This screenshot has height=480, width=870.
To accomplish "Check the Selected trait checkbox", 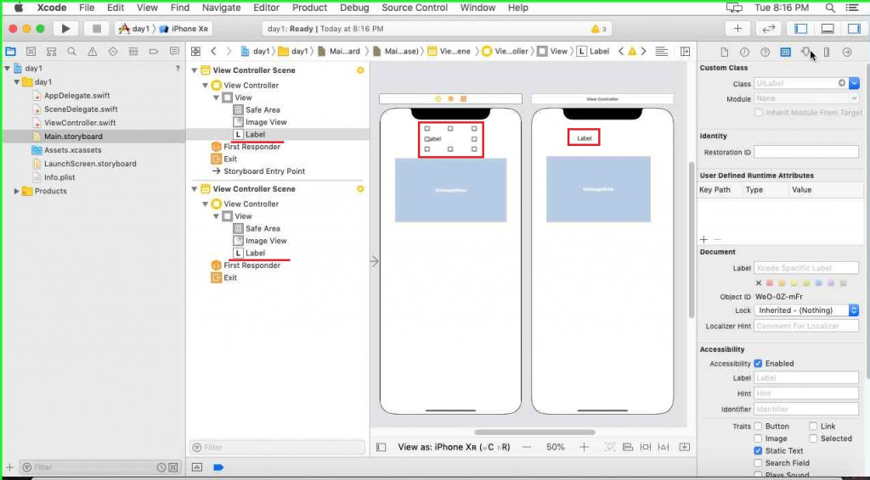I will [x=813, y=438].
